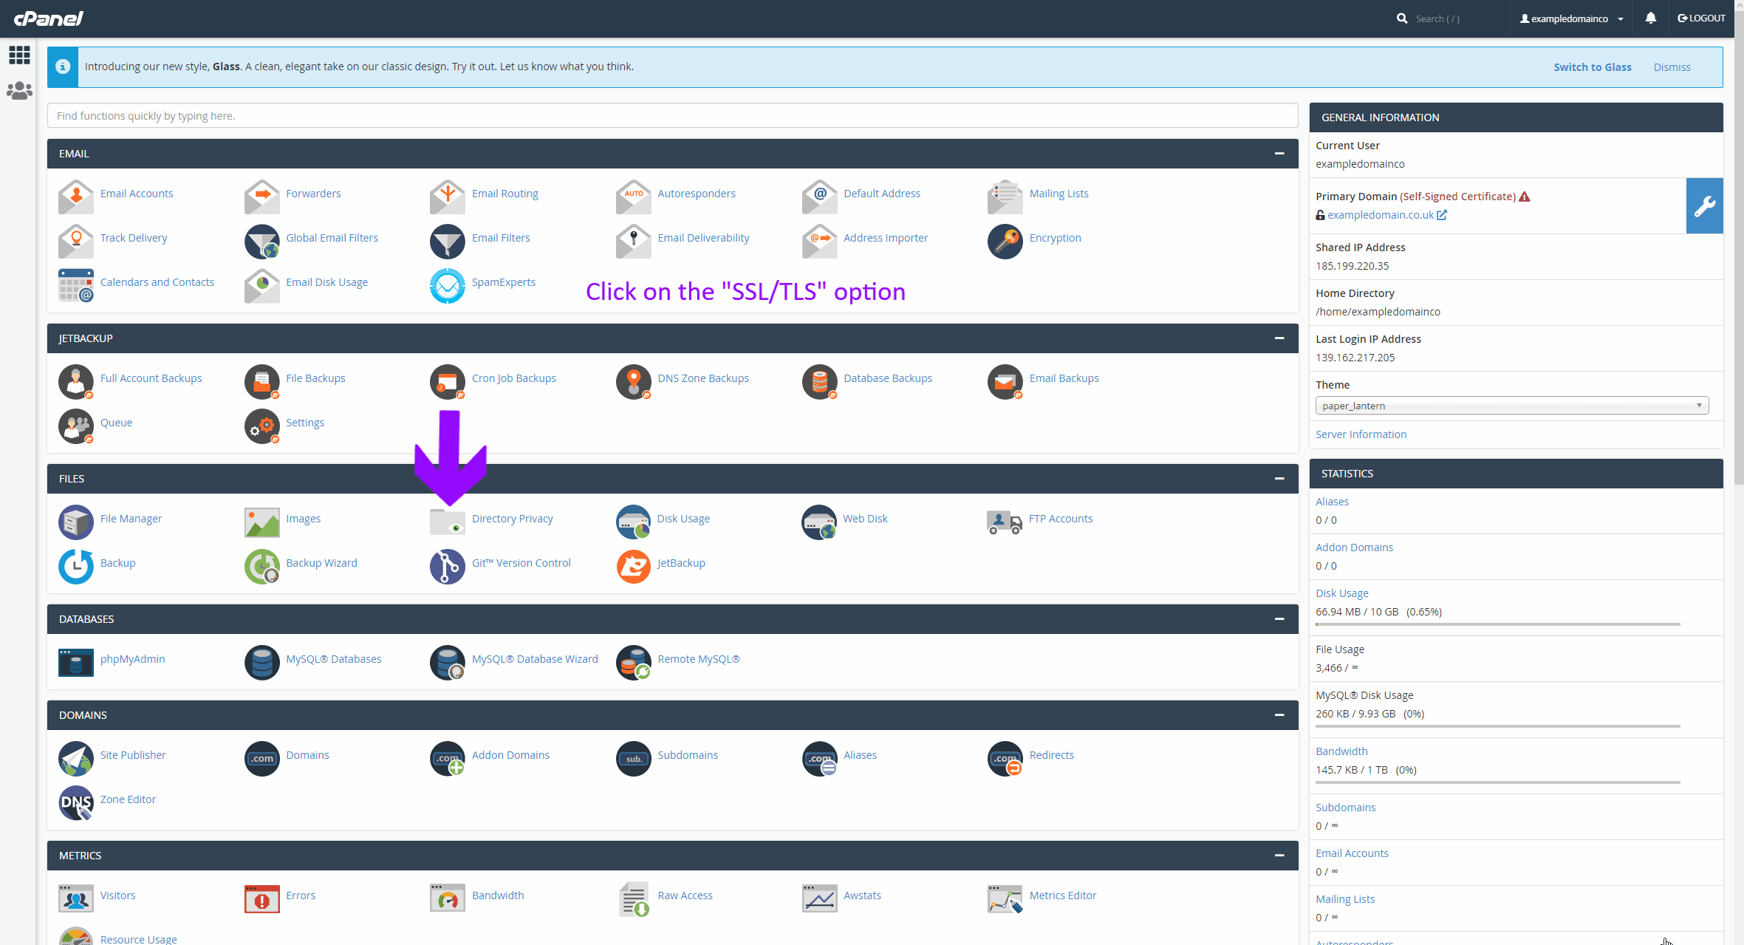The width and height of the screenshot is (1744, 945).
Task: Click the wrench icon beside Primary Domain
Action: 1705,206
